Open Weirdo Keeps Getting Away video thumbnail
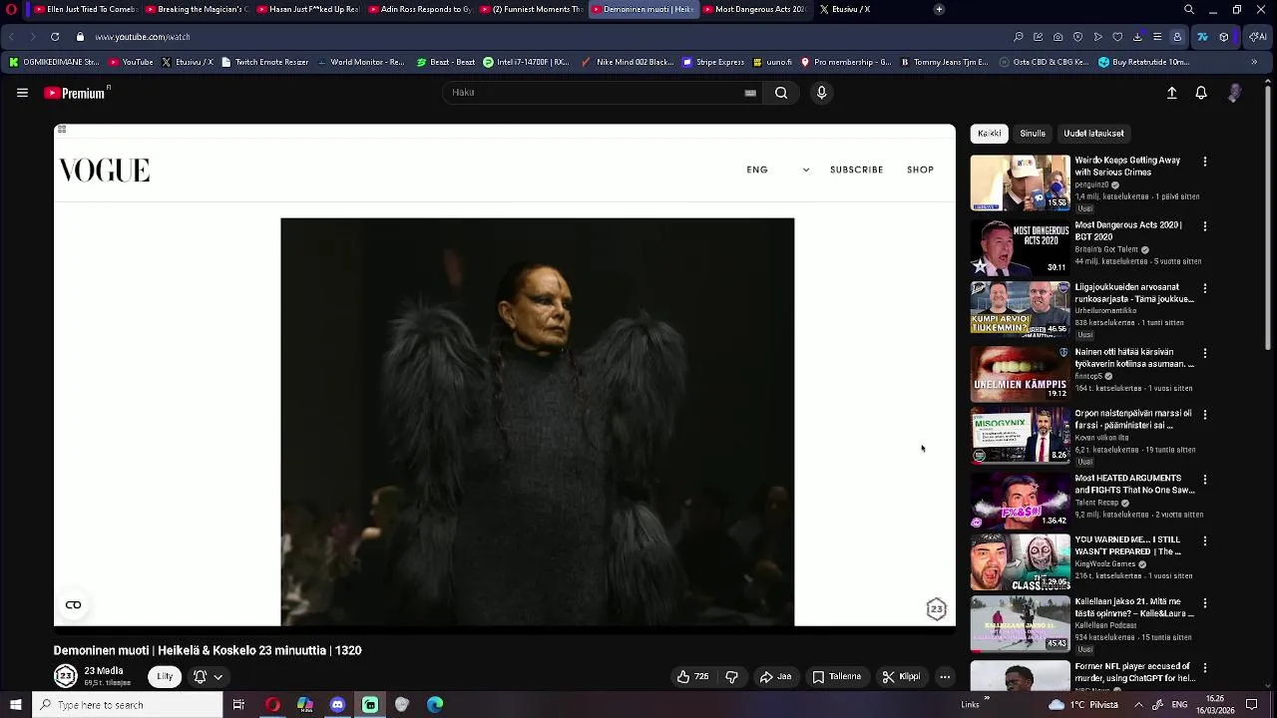This screenshot has height=718, width=1277. (1020, 182)
